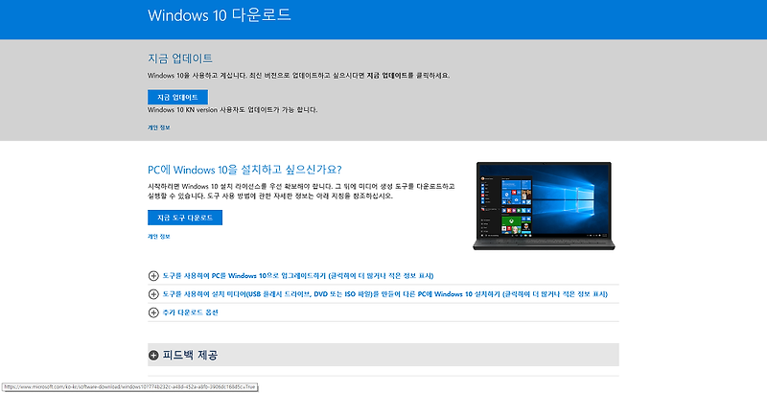Open 개인 정보 link under 지금 도구 다운로드

tap(159, 237)
